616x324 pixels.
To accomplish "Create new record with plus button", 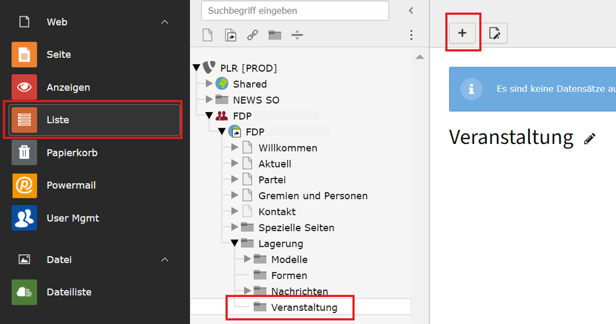I will (x=462, y=33).
